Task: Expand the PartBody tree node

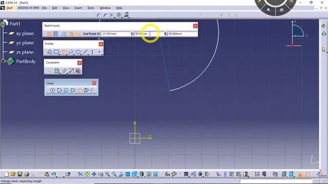Action: tap(3, 61)
